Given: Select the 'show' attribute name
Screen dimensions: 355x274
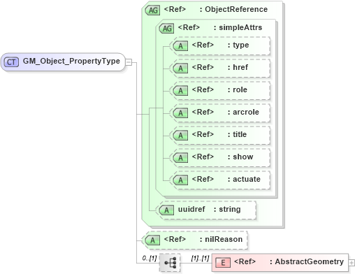Looking at the screenshot, I should [x=243, y=157].
